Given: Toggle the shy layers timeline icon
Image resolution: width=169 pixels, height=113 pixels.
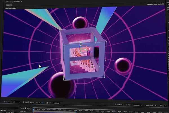Looking at the screenshot, I should tap(23, 108).
